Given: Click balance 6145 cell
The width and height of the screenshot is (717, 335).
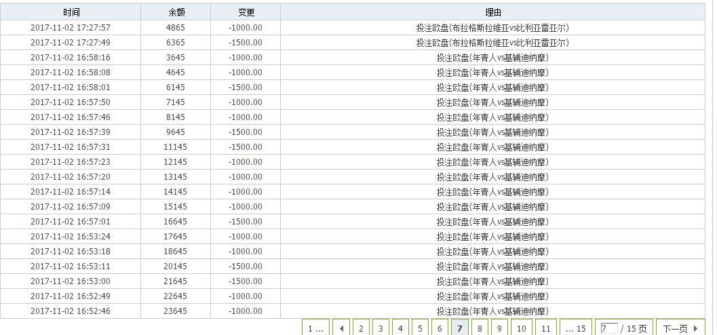Looking at the screenshot, I should 176,87.
